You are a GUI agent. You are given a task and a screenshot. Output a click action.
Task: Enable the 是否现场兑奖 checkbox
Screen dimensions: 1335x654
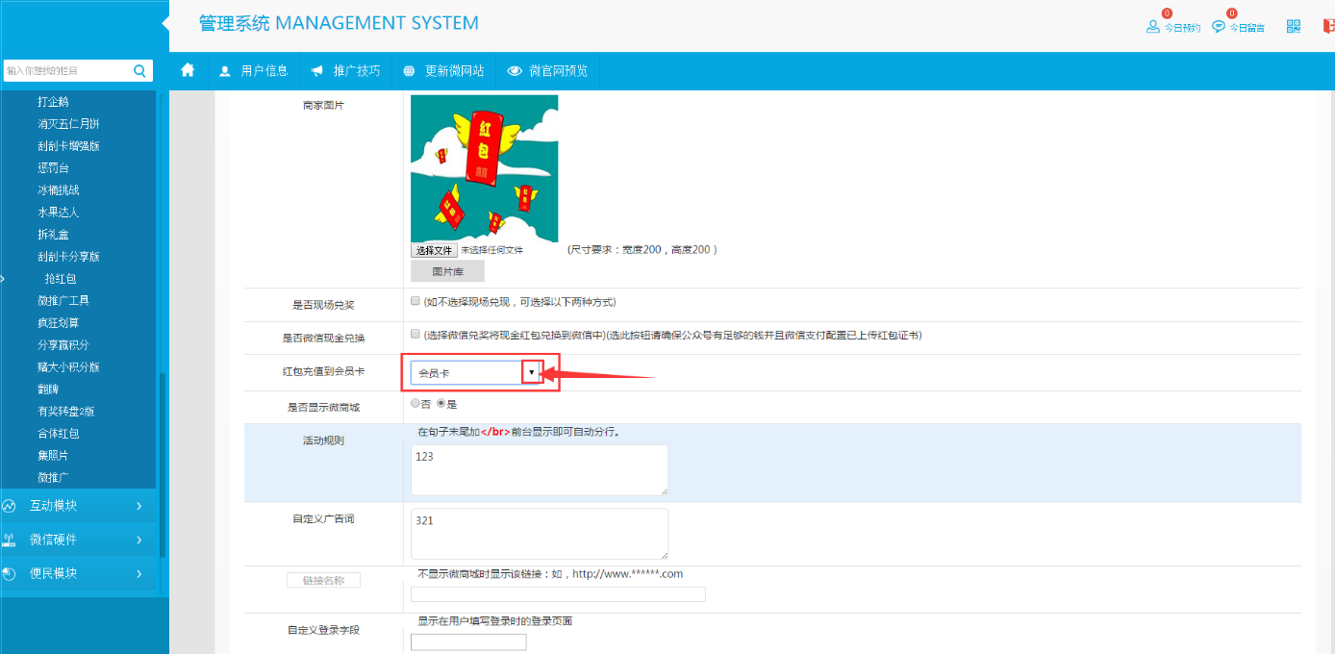pyautogui.click(x=416, y=301)
